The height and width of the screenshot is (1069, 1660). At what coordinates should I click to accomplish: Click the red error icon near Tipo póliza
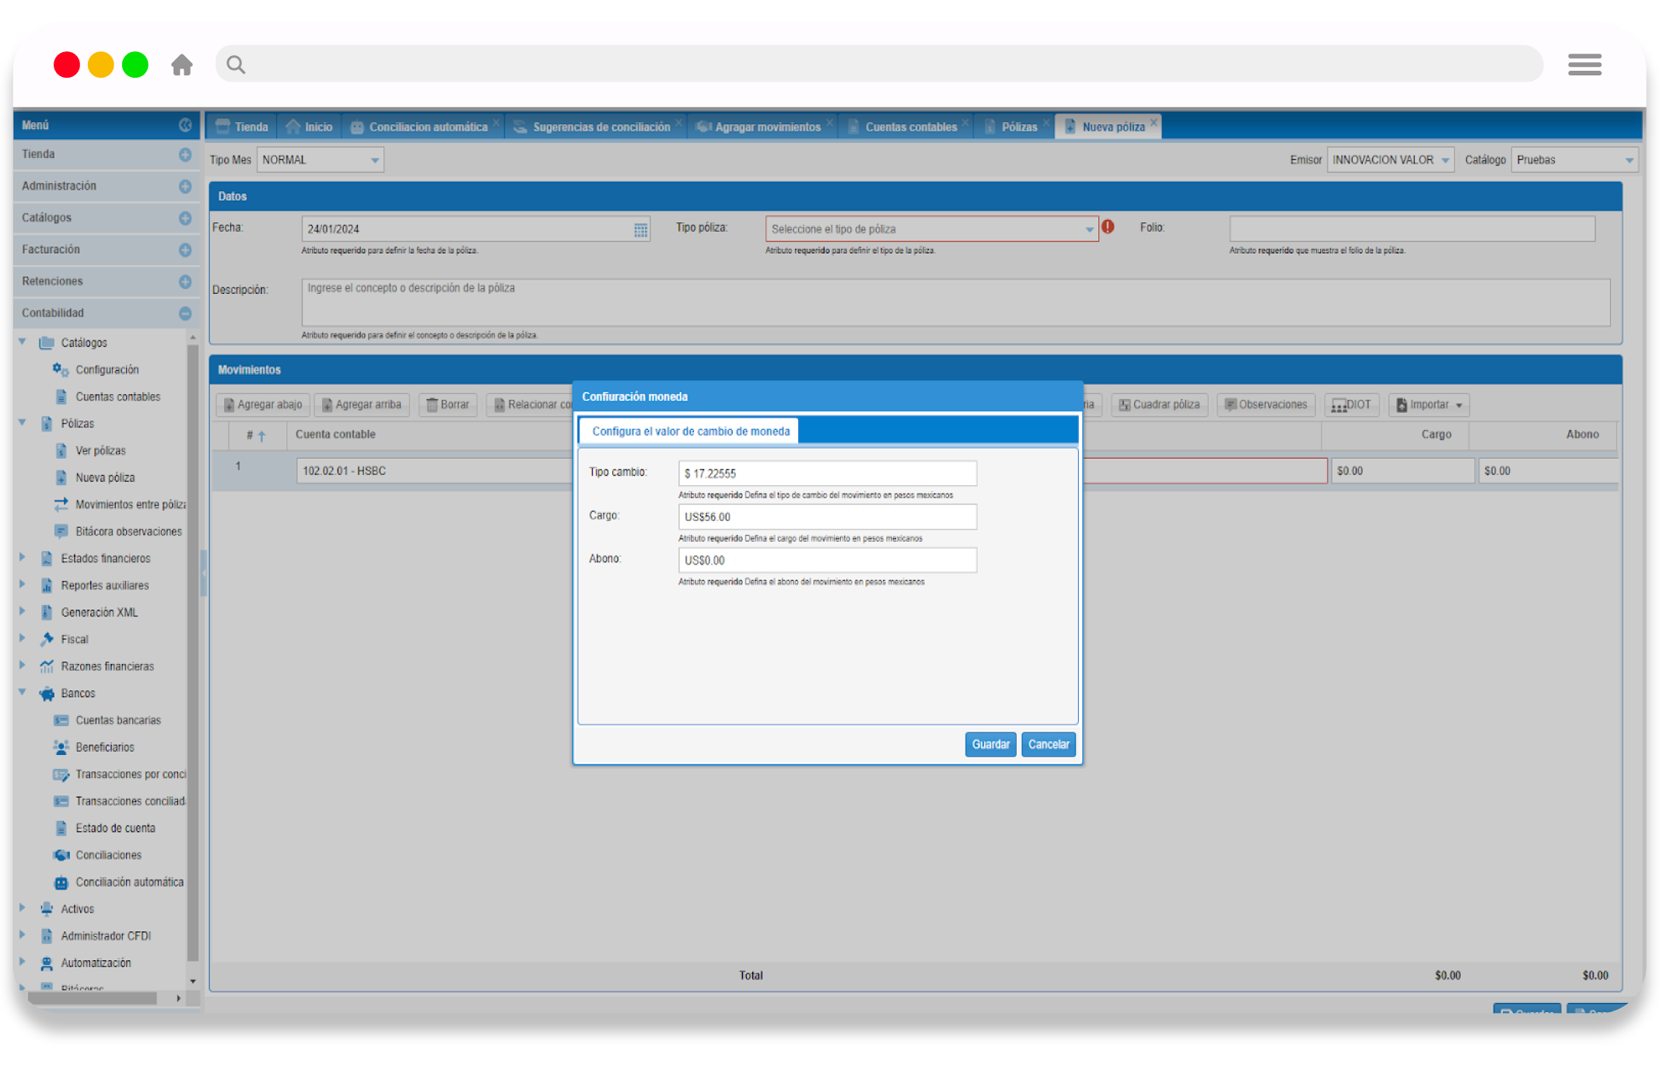pyautogui.click(x=1108, y=227)
